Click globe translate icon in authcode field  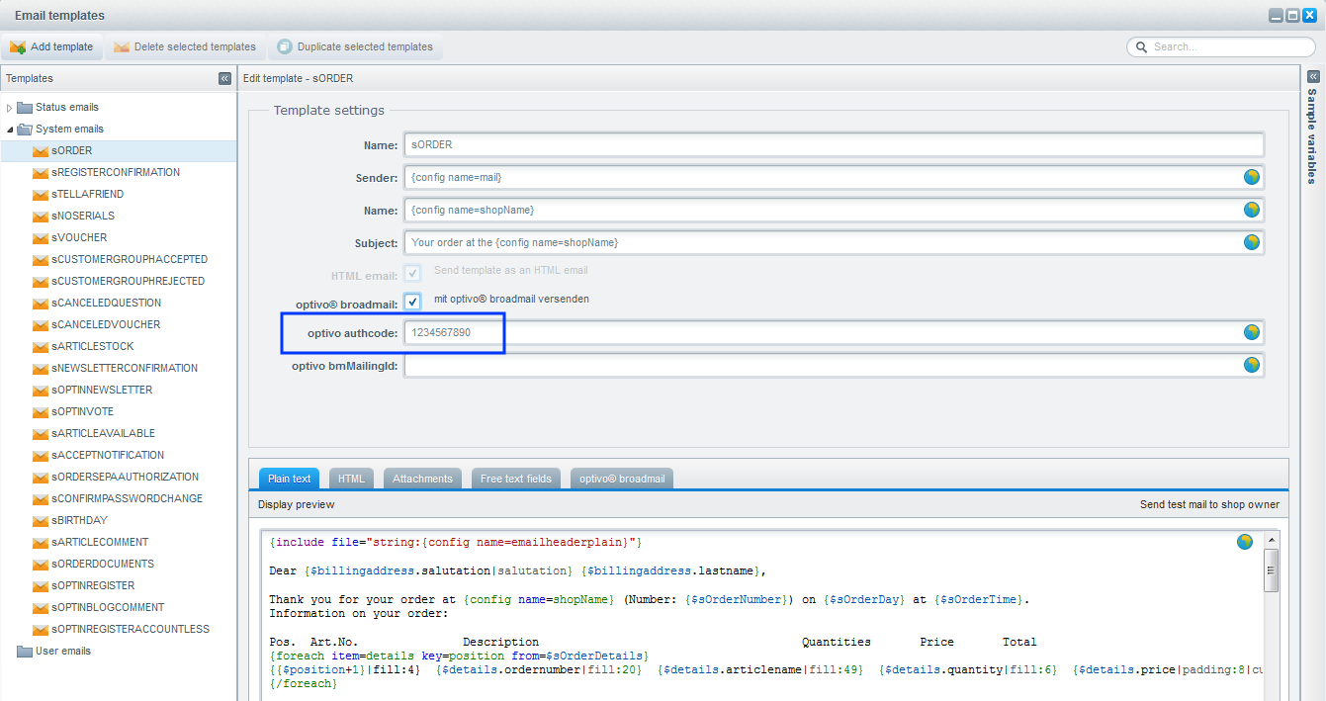point(1252,333)
